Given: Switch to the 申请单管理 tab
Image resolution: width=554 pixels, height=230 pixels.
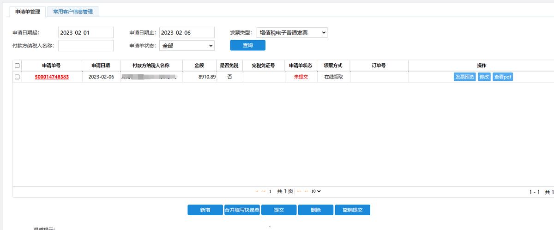Looking at the screenshot, I should pos(27,12).
